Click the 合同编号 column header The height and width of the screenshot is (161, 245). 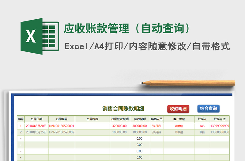click(x=62, y=119)
